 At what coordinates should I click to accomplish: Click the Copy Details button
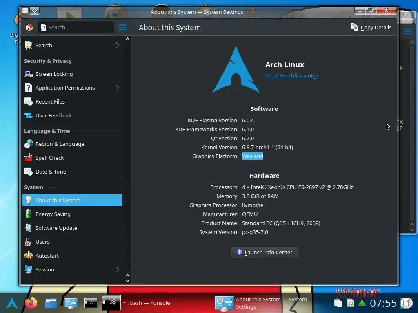tap(371, 27)
